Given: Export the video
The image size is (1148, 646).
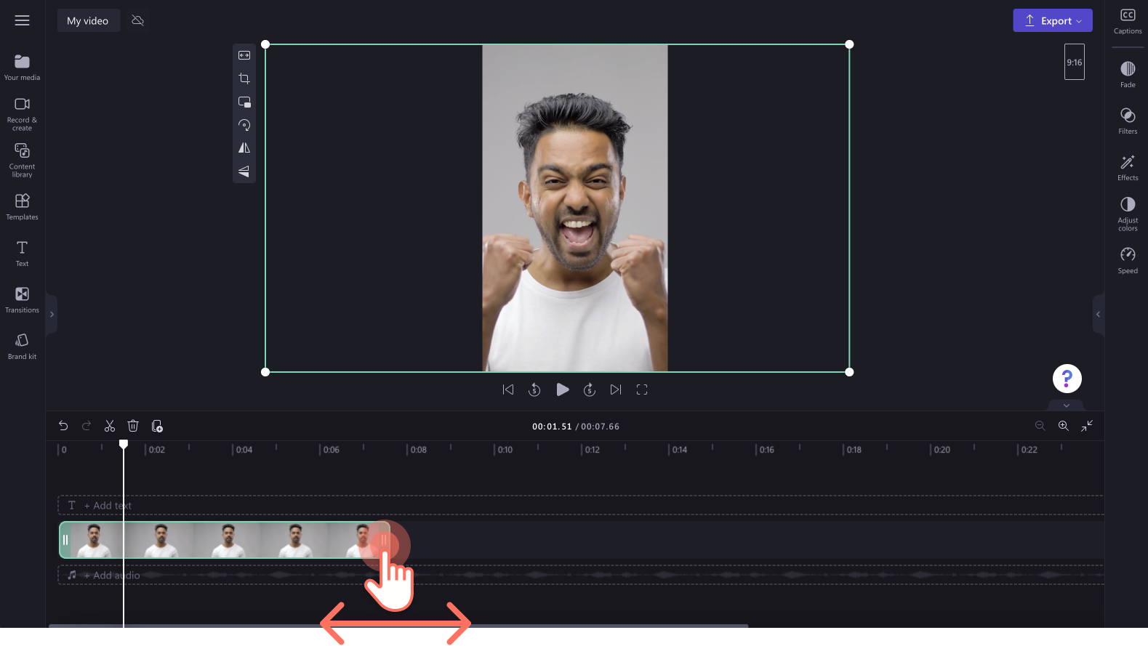Looking at the screenshot, I should tap(1052, 20).
